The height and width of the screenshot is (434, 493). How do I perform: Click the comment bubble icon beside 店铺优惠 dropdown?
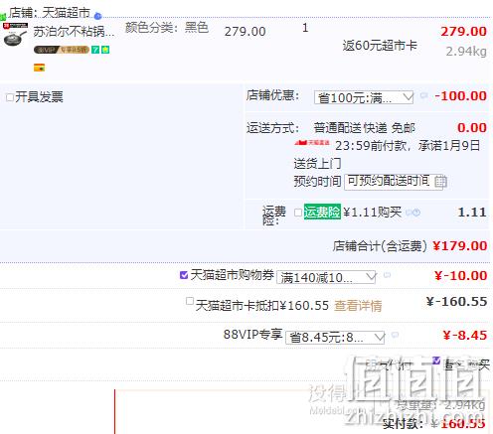423,95
